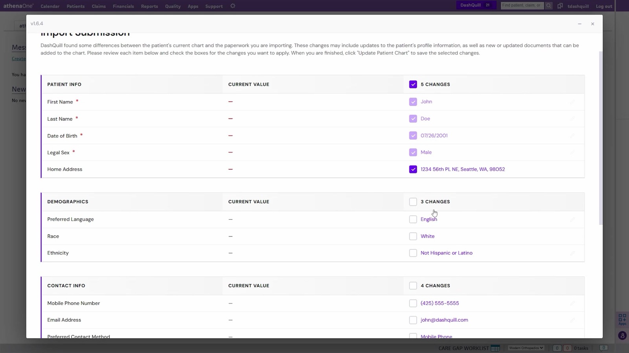Click the Log out link
The image size is (629, 353).
pos(604,6)
